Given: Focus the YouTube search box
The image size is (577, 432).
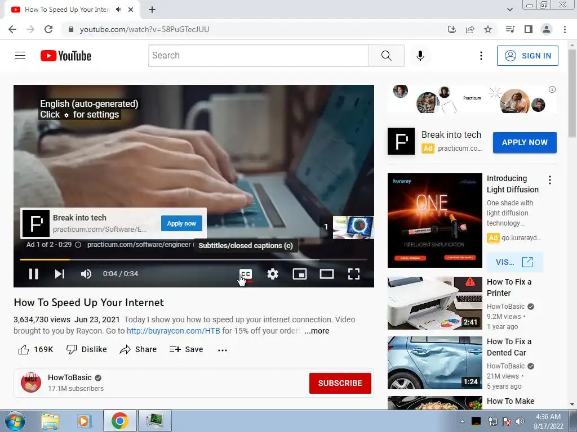Looking at the screenshot, I should (x=258, y=56).
